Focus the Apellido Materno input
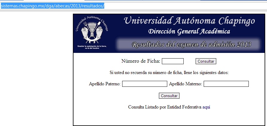Viewport: 267px width, 126px height. [x=226, y=84]
